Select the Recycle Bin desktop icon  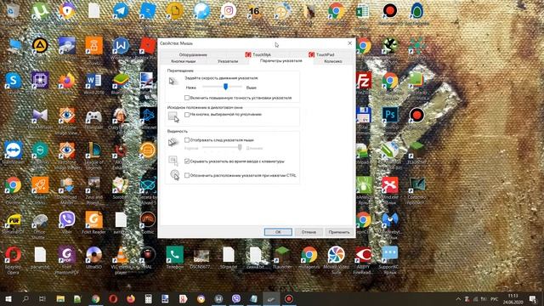pos(14,11)
